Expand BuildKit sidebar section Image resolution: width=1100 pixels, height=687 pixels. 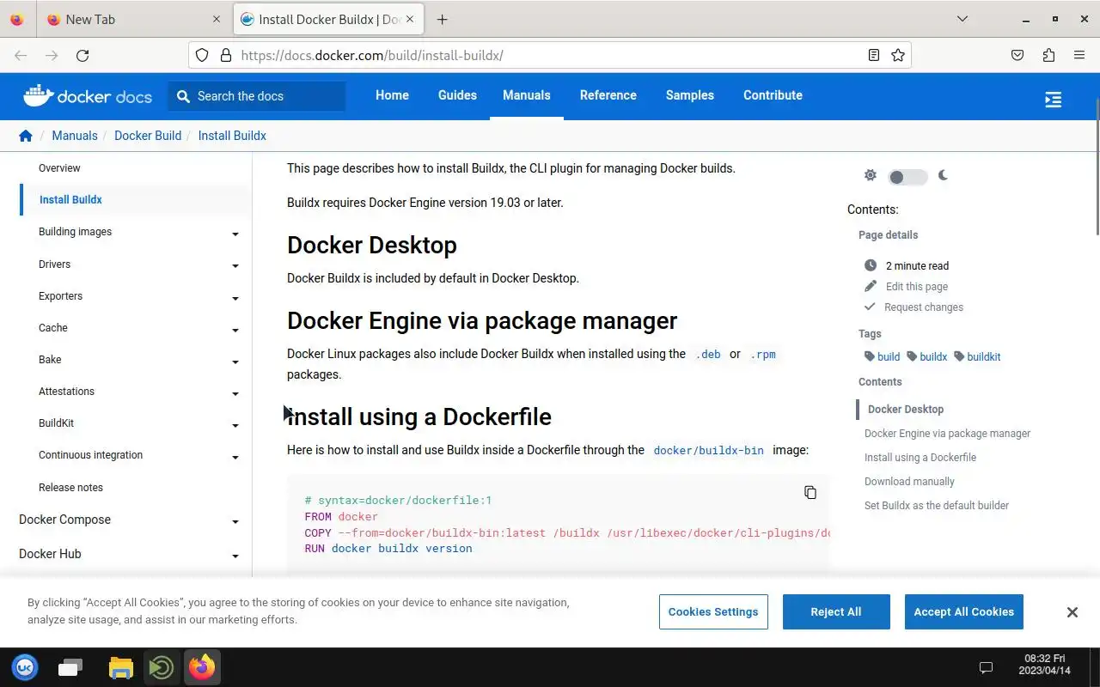click(x=235, y=425)
